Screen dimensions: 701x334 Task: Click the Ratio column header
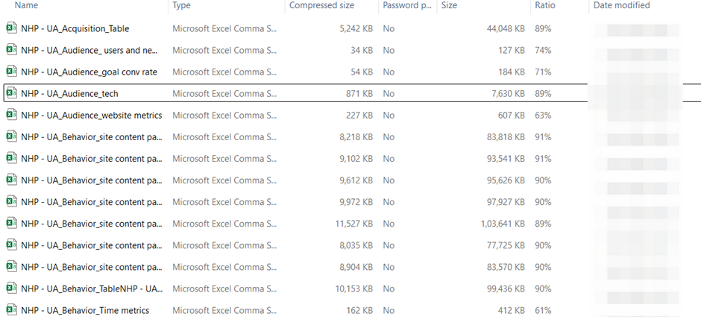pyautogui.click(x=544, y=5)
